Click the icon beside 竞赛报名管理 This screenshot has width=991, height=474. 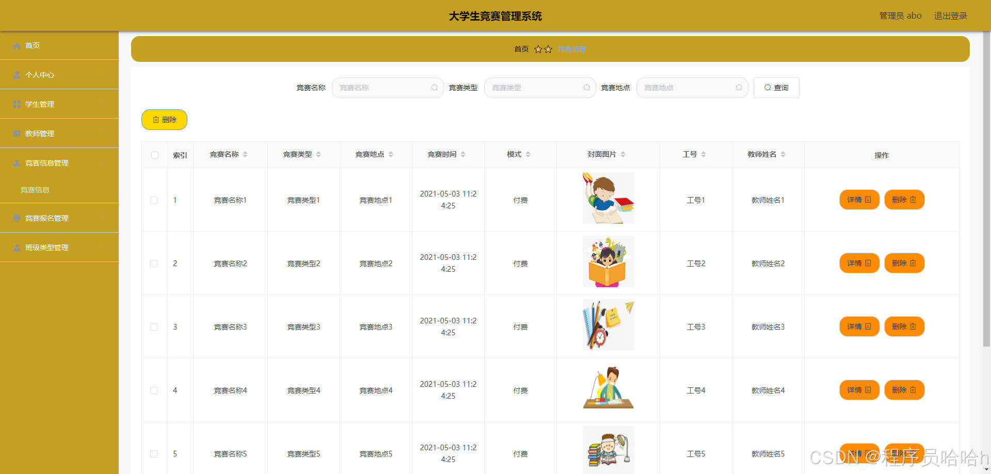(x=17, y=219)
